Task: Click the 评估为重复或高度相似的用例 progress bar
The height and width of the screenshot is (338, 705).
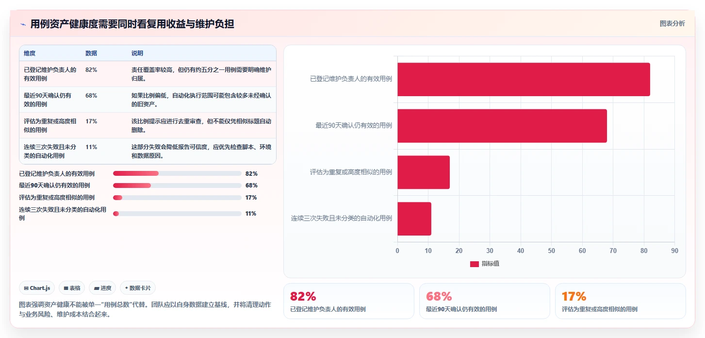Action: coord(177,198)
